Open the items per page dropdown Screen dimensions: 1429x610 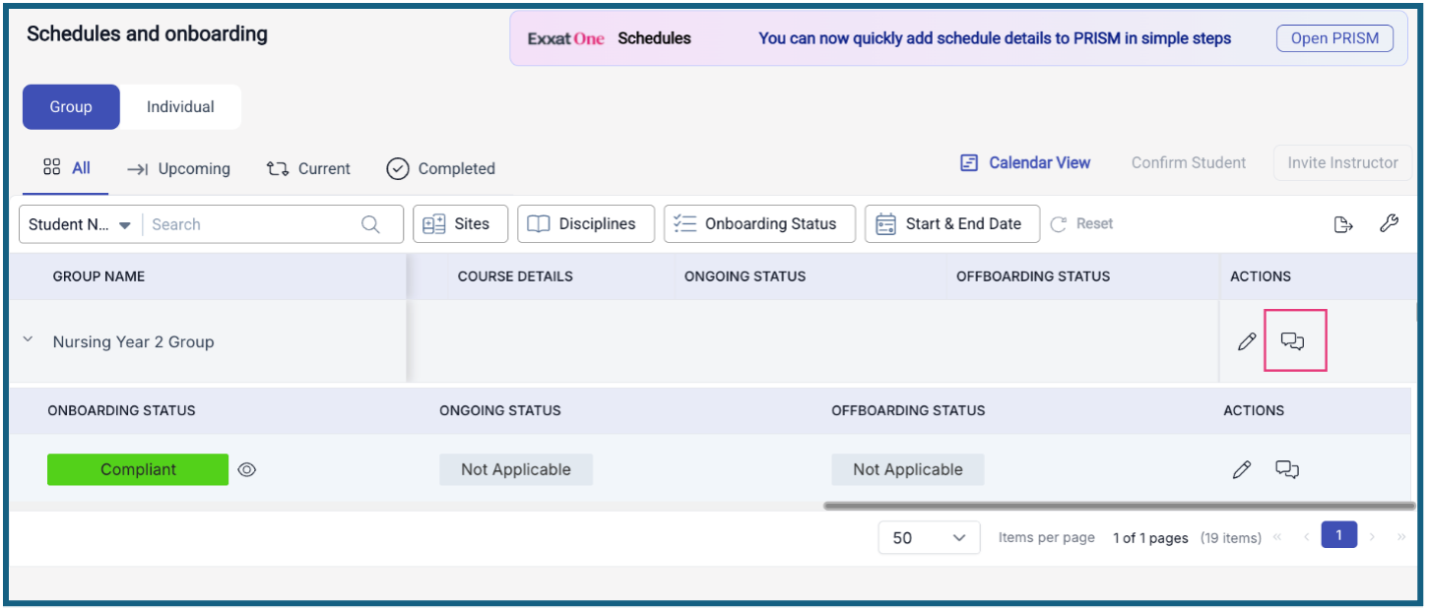[x=929, y=538]
